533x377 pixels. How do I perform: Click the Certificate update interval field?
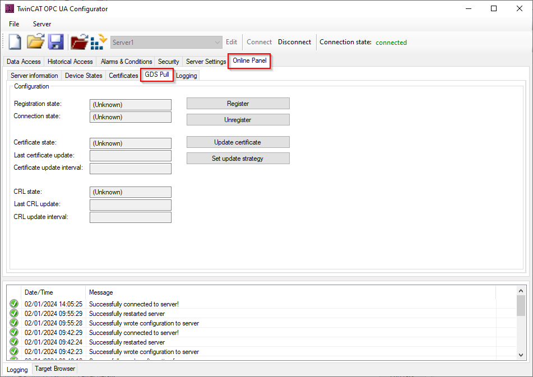pos(131,169)
